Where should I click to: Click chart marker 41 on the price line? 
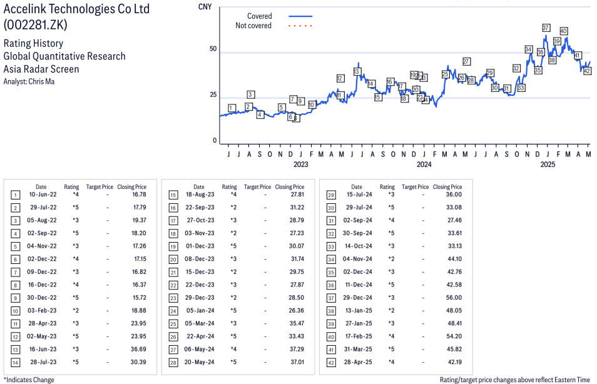pos(577,55)
